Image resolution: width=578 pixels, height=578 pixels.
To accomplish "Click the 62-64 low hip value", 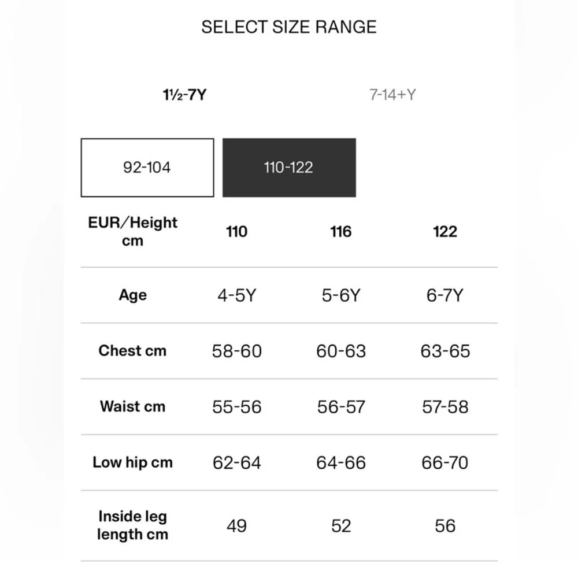I will click(236, 462).
